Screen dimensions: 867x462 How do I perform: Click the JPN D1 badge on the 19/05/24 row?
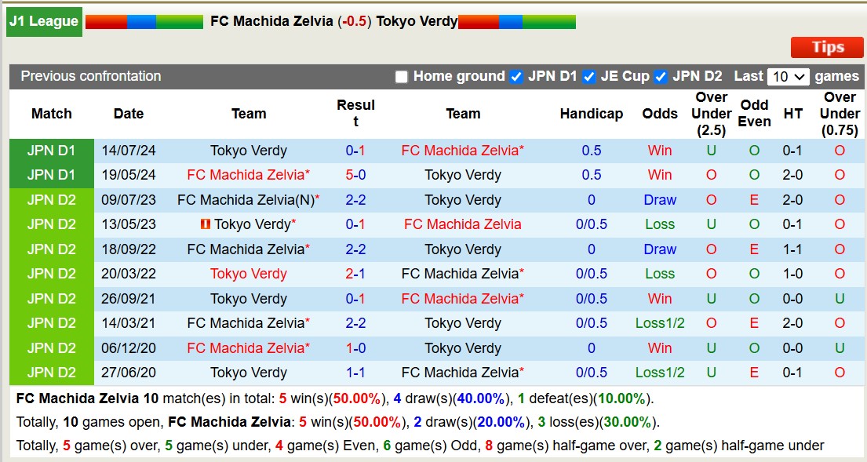[50, 175]
